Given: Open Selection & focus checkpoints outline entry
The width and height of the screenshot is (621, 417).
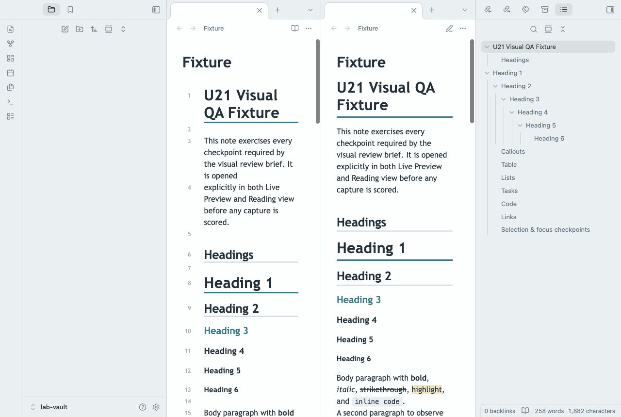Looking at the screenshot, I should pos(545,229).
